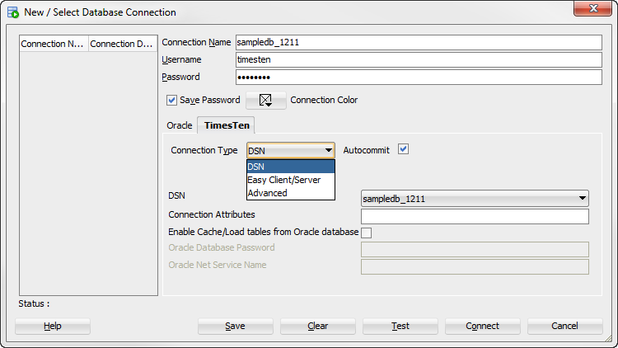Clear the connection form
The image size is (618, 348).
tap(318, 326)
